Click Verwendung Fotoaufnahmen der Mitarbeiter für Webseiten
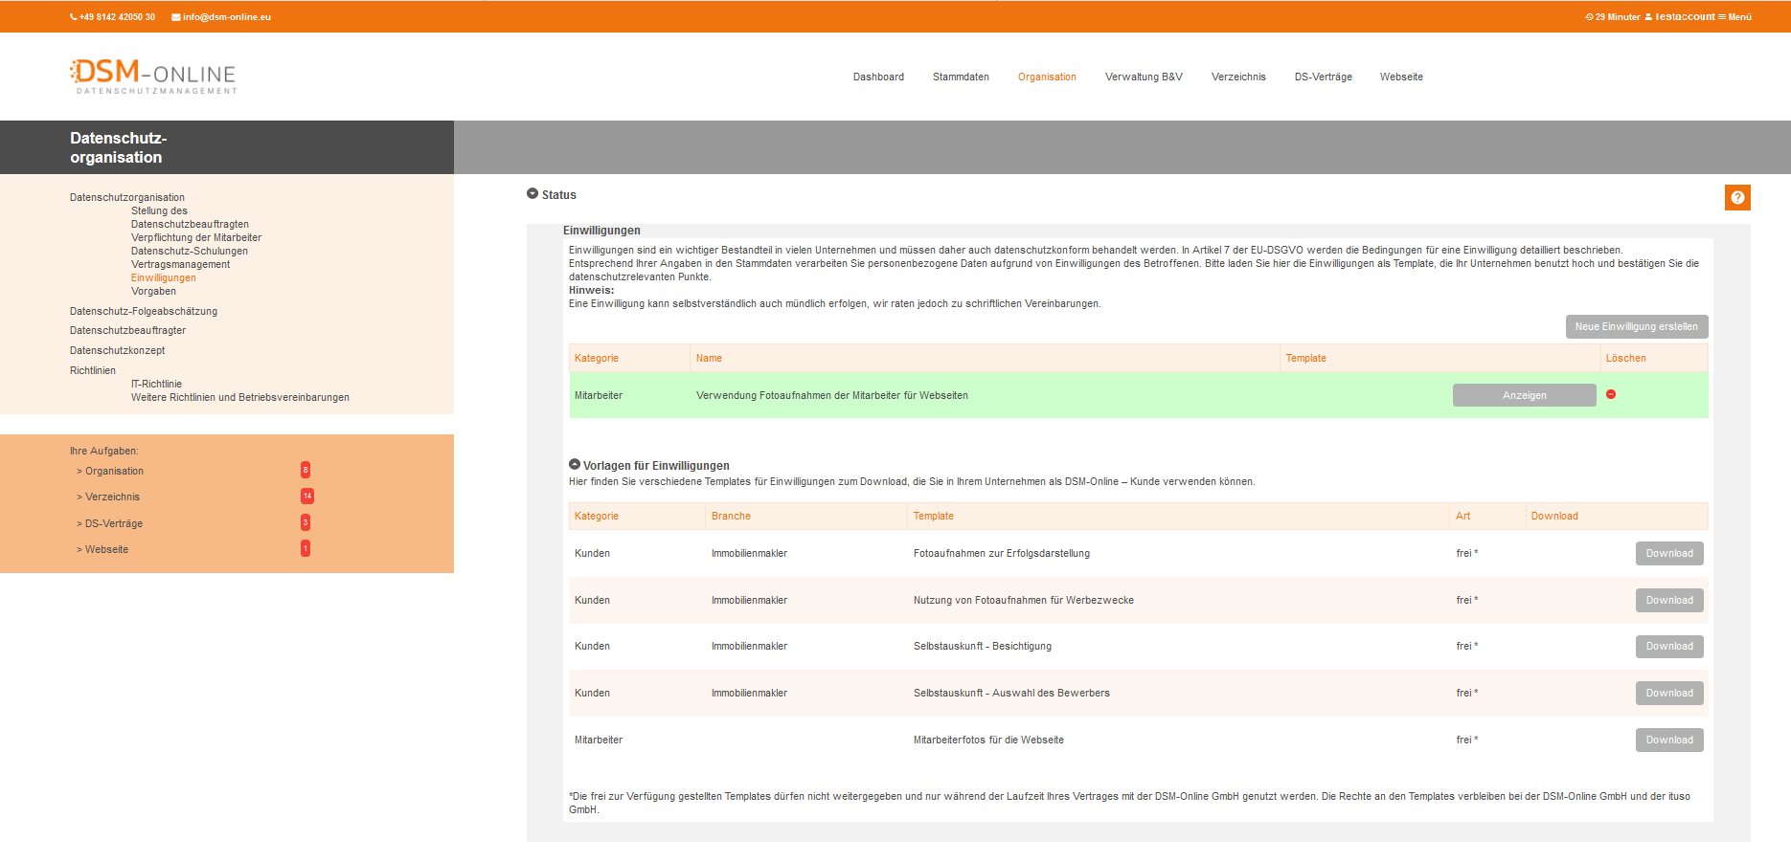 click(832, 395)
